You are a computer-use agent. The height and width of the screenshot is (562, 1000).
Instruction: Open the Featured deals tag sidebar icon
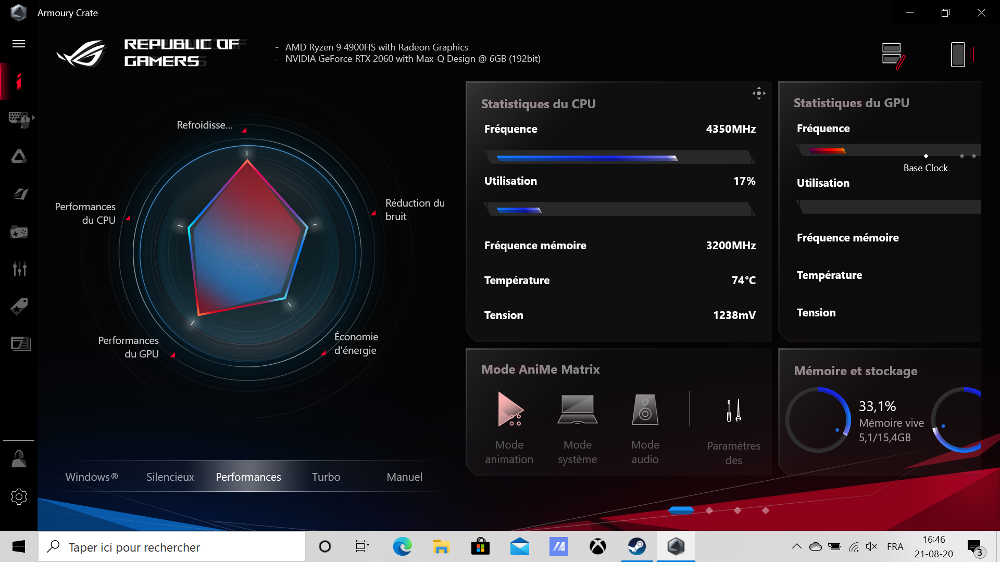[x=19, y=306]
